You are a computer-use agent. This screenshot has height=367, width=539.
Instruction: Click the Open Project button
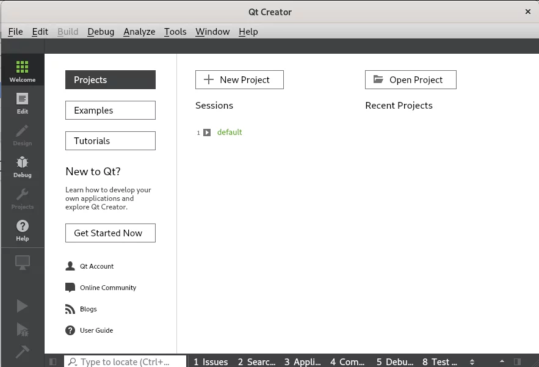(411, 80)
